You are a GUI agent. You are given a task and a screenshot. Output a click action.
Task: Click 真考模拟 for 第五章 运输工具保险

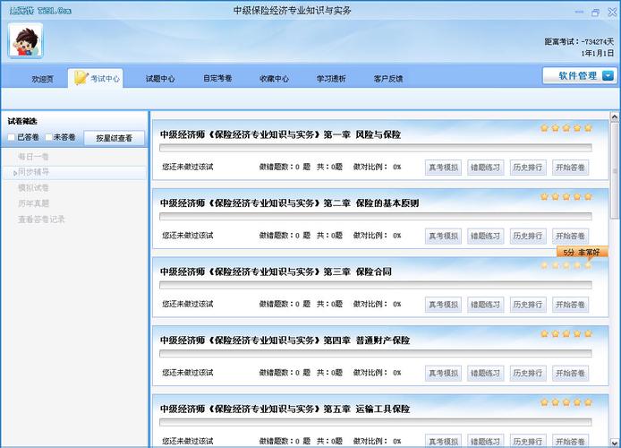(x=443, y=441)
